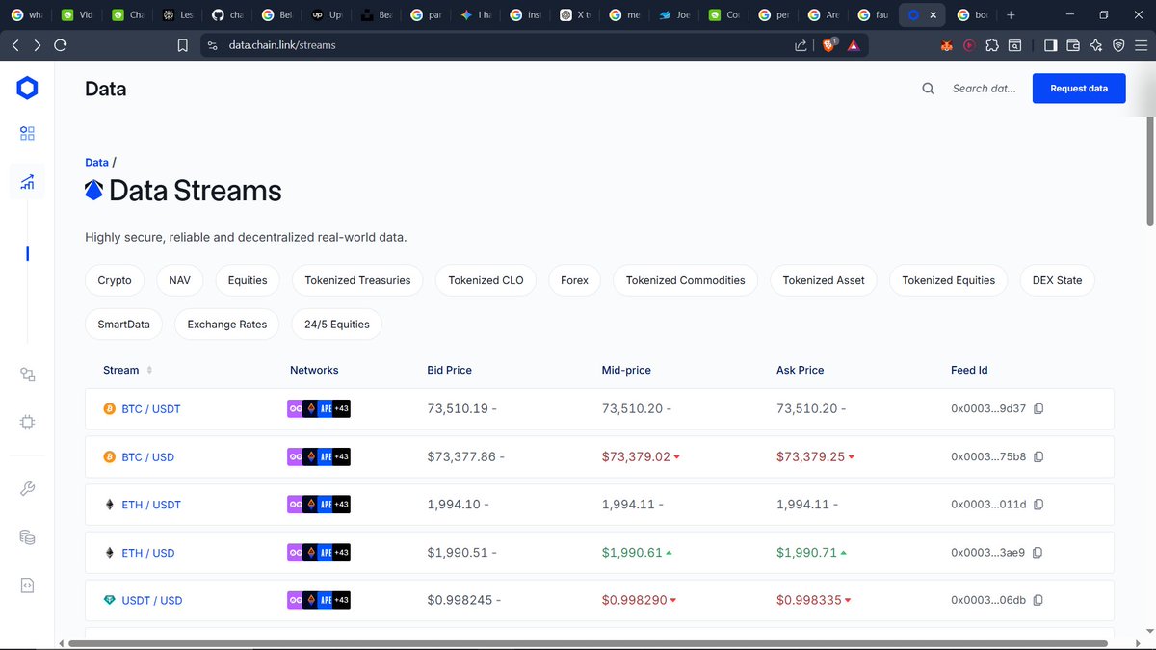Screen dimensions: 1156x650
Task: Click the share icon in the address bar
Action: (801, 45)
